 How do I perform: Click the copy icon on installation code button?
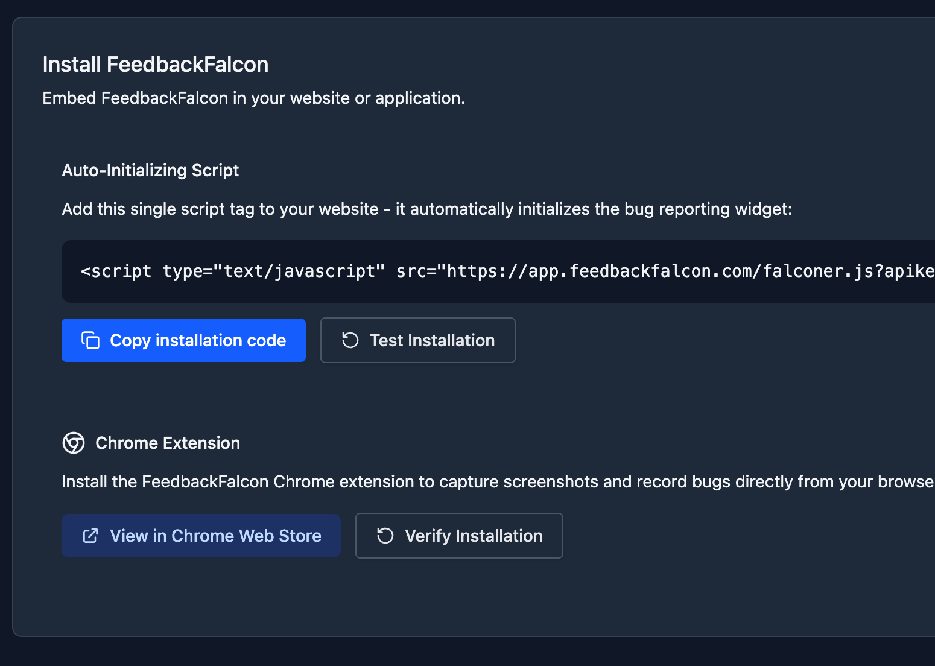pyautogui.click(x=90, y=340)
